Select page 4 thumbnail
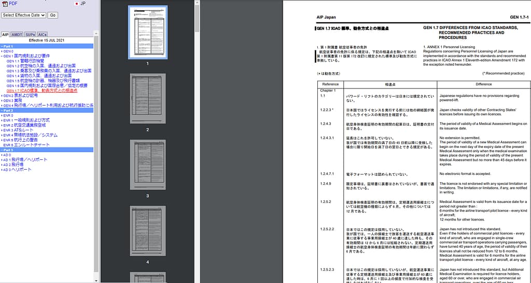 tap(148, 231)
